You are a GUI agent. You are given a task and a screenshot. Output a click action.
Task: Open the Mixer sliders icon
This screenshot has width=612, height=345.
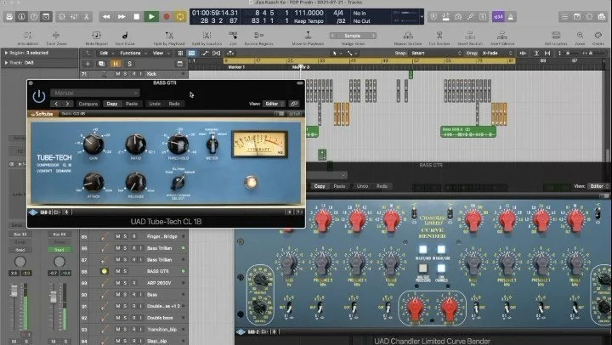74,17
